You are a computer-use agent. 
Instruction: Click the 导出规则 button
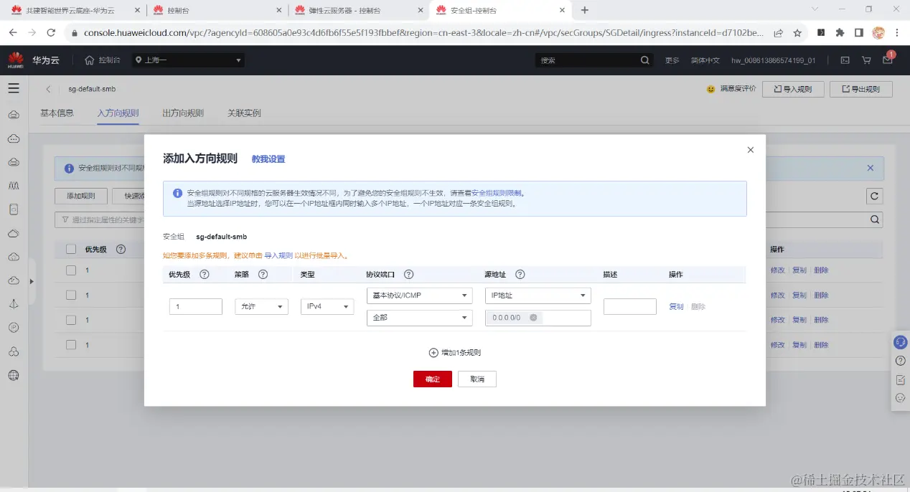coord(861,89)
